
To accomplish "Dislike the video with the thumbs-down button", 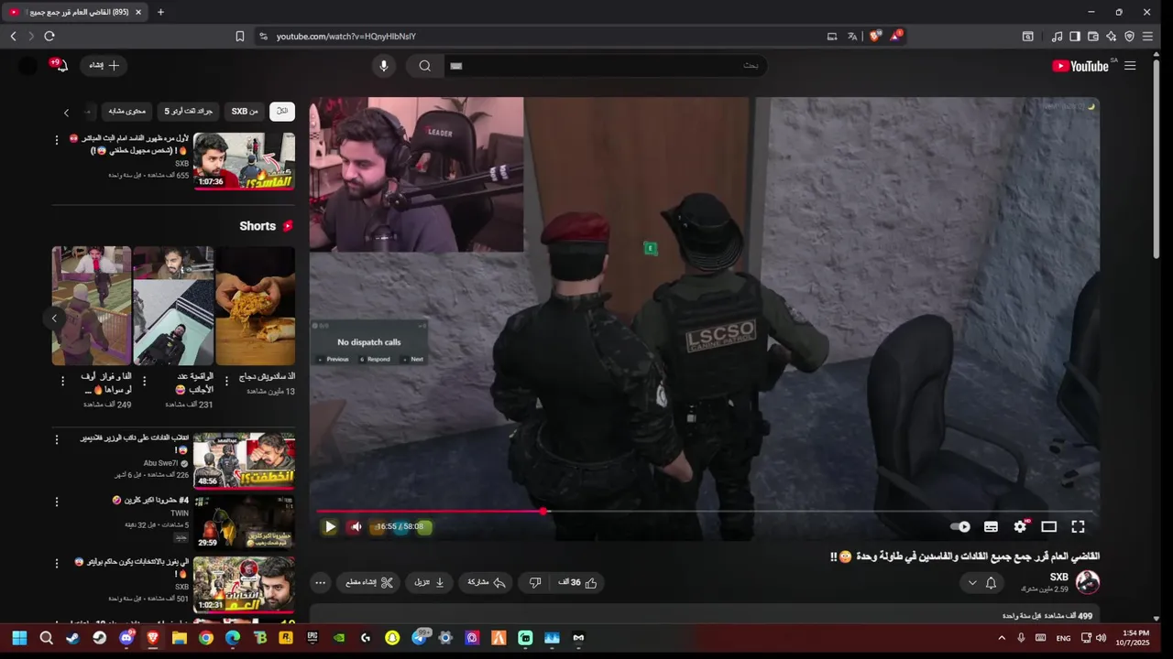I will (x=535, y=582).
